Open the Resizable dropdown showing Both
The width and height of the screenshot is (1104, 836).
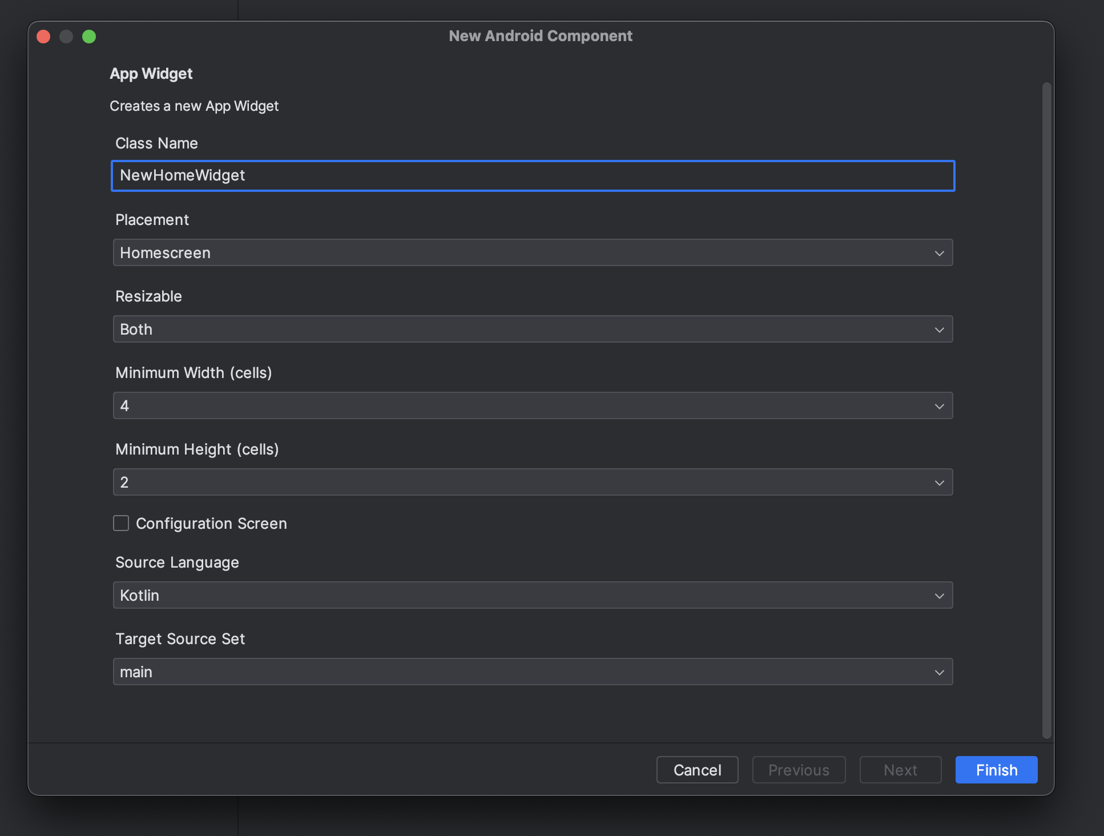(533, 329)
